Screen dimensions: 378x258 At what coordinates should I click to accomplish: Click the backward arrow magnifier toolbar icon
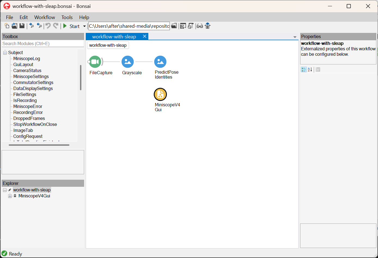[39, 26]
